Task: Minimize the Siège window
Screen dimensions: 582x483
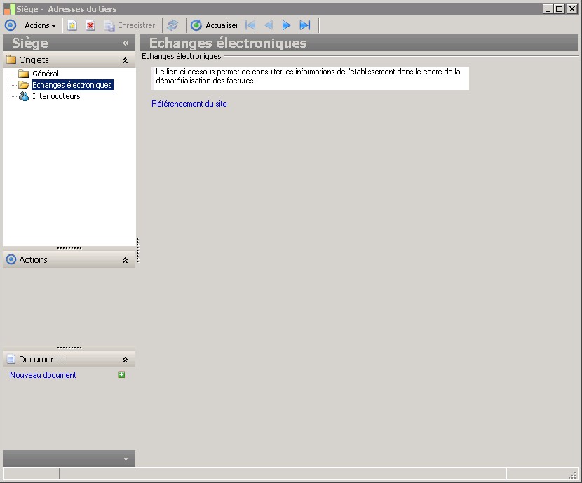Action: pos(548,8)
